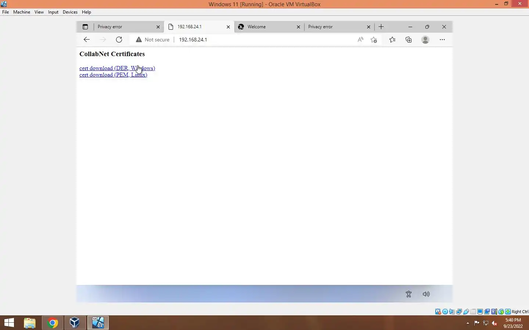This screenshot has width=529, height=330.
Task: Close the first Privacy error tab
Action: tap(158, 27)
